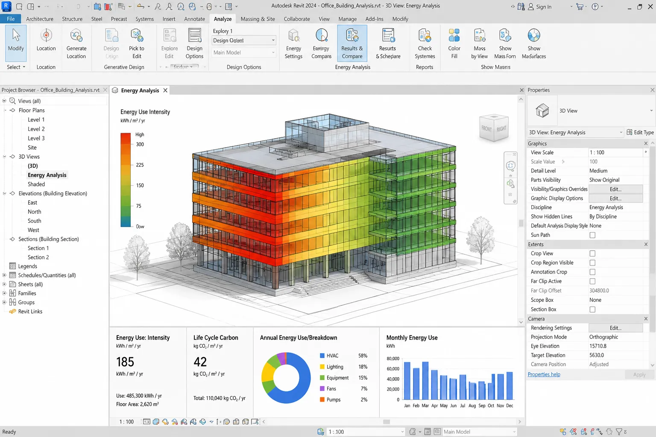Image resolution: width=656 pixels, height=437 pixels.
Task: Click the Edit Type icon
Action: (x=630, y=132)
